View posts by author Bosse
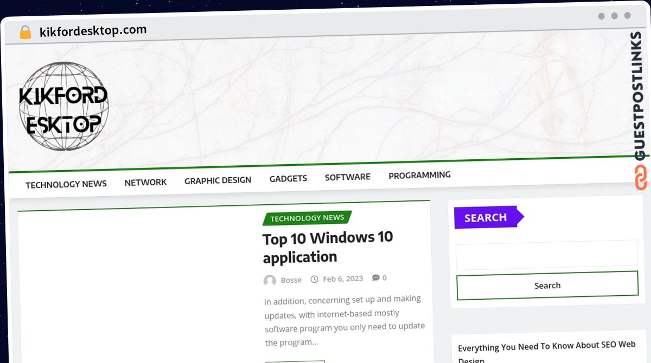The height and width of the screenshot is (363, 651). tap(291, 280)
